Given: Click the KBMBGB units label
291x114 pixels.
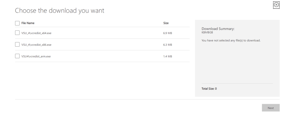Looking at the screenshot, I should click(x=207, y=32).
